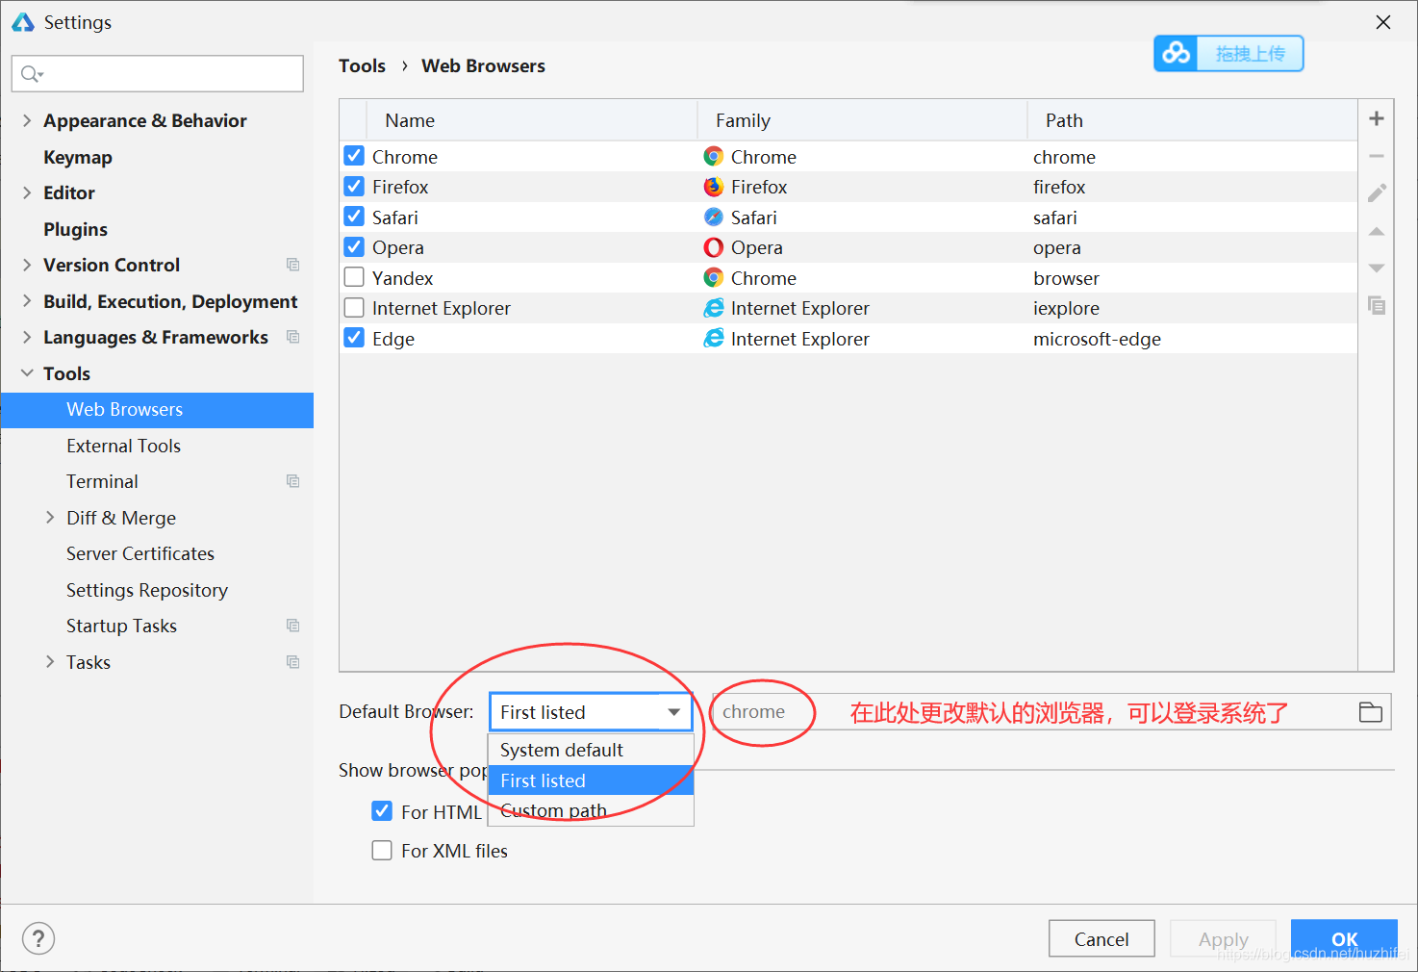
Task: Expand the Tasks node
Action: click(x=50, y=662)
